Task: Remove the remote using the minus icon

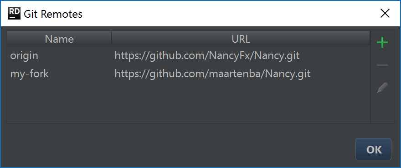Action: point(382,65)
